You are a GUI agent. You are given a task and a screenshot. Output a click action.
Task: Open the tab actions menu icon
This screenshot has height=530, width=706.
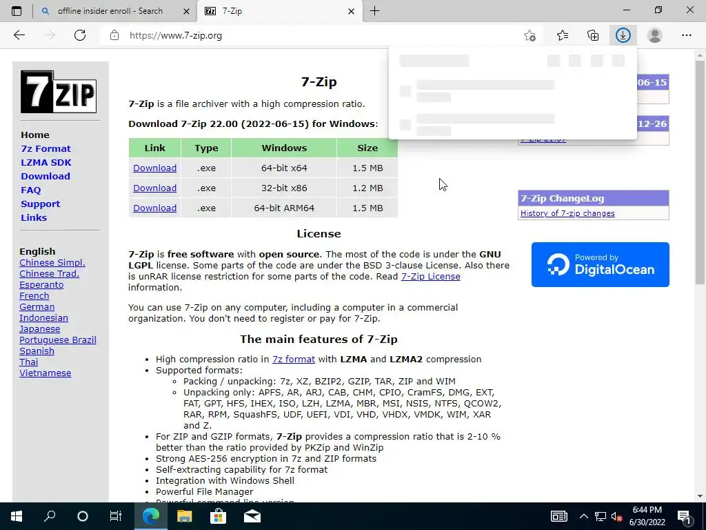tap(17, 11)
